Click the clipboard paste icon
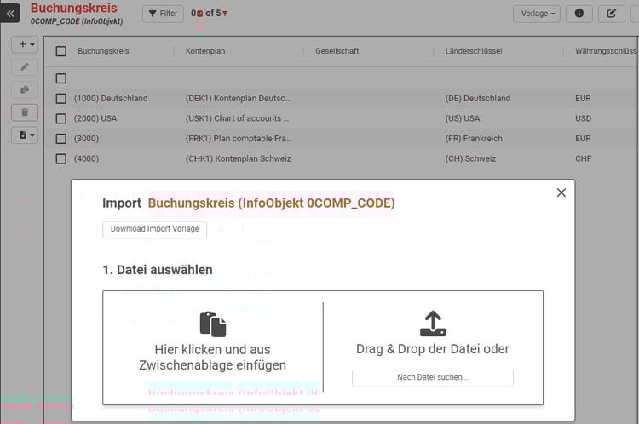639x424 pixels. 213,324
